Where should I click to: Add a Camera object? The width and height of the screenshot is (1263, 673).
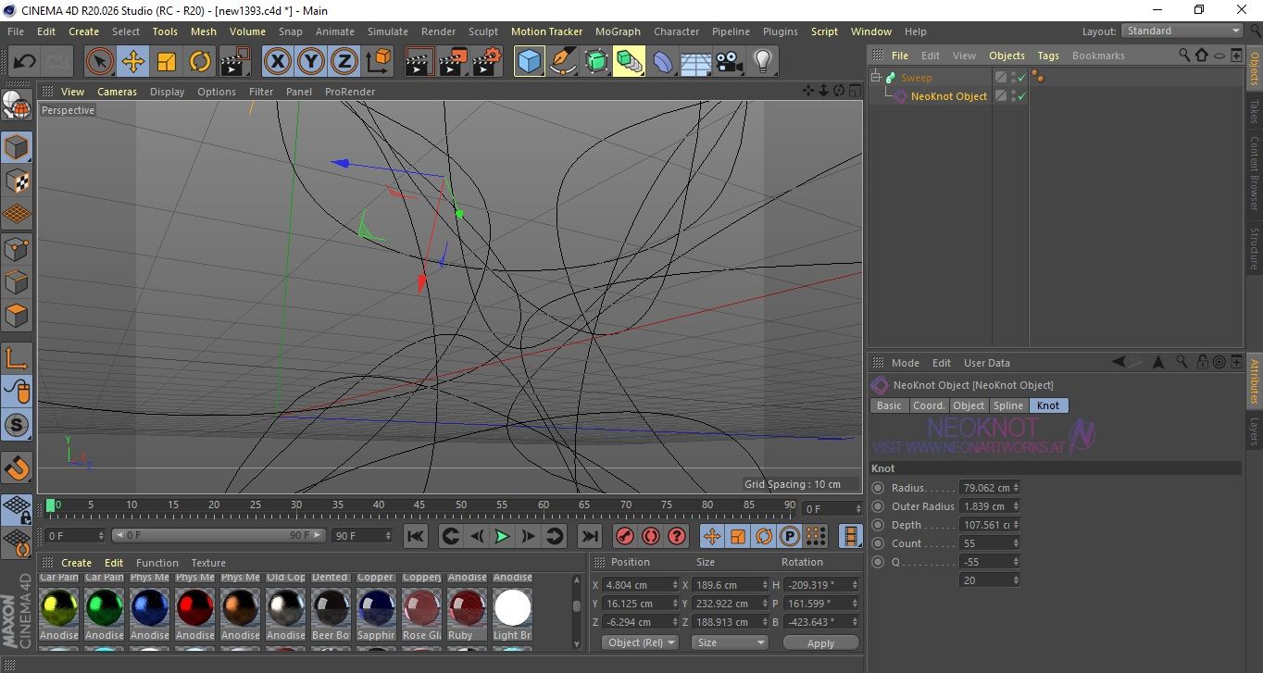[x=730, y=62]
